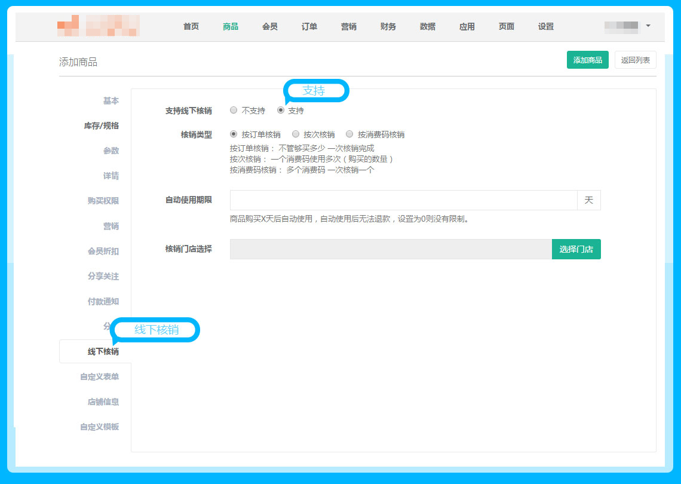Switch to the 库存/规格 side tab
Screen dimensions: 681x484
101,126
